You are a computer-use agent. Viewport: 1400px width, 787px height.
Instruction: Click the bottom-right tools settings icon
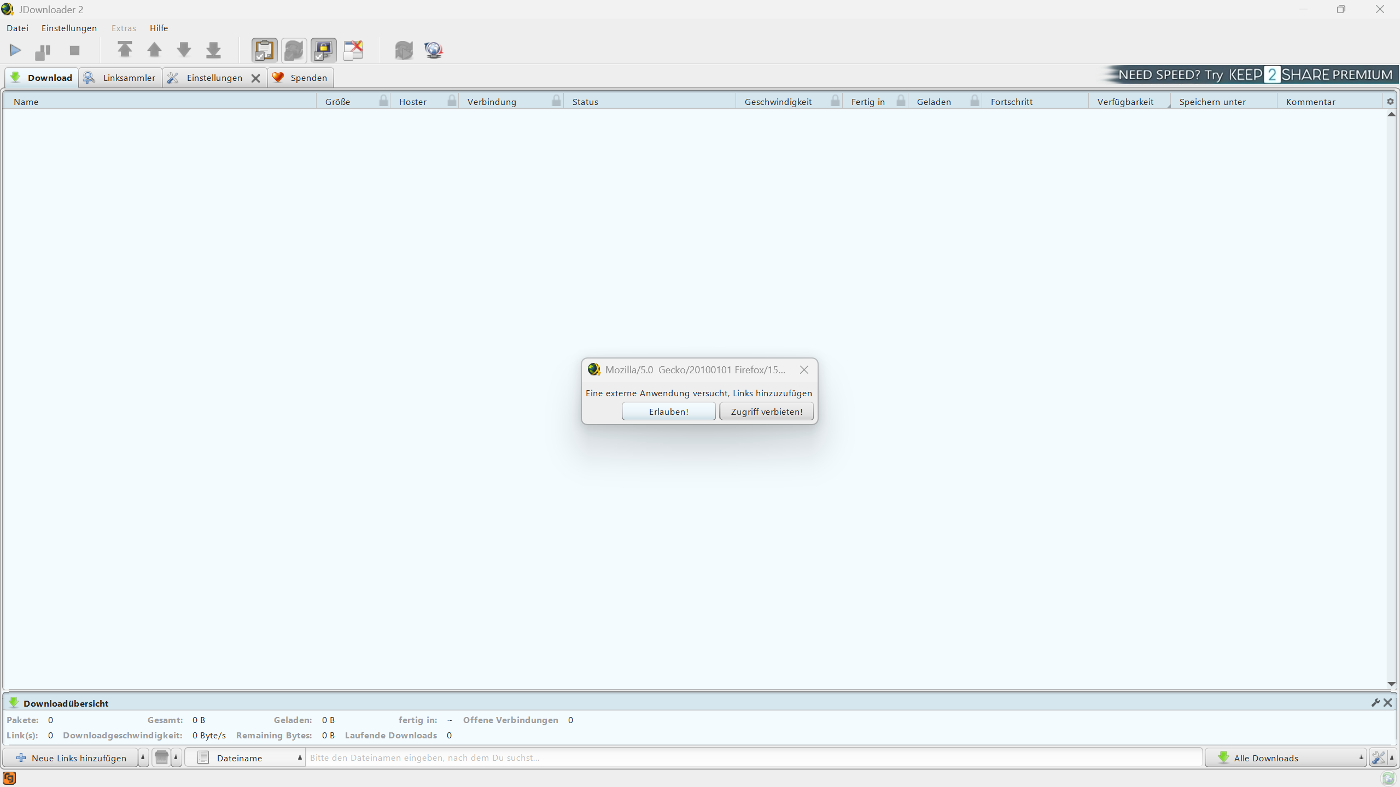(x=1378, y=757)
